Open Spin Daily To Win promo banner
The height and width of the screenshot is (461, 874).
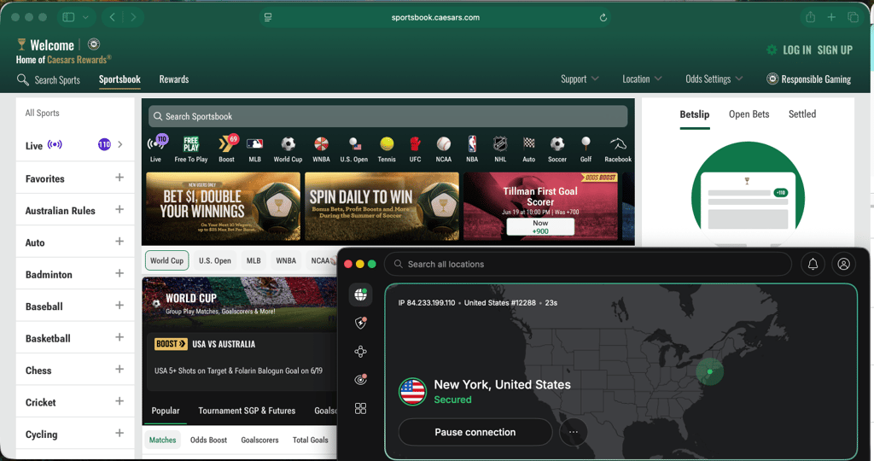[382, 207]
